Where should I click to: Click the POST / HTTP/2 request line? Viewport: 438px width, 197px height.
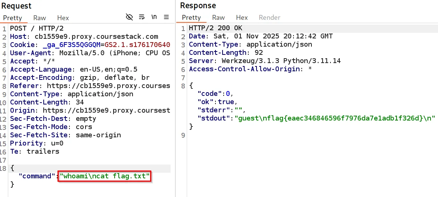(36, 28)
